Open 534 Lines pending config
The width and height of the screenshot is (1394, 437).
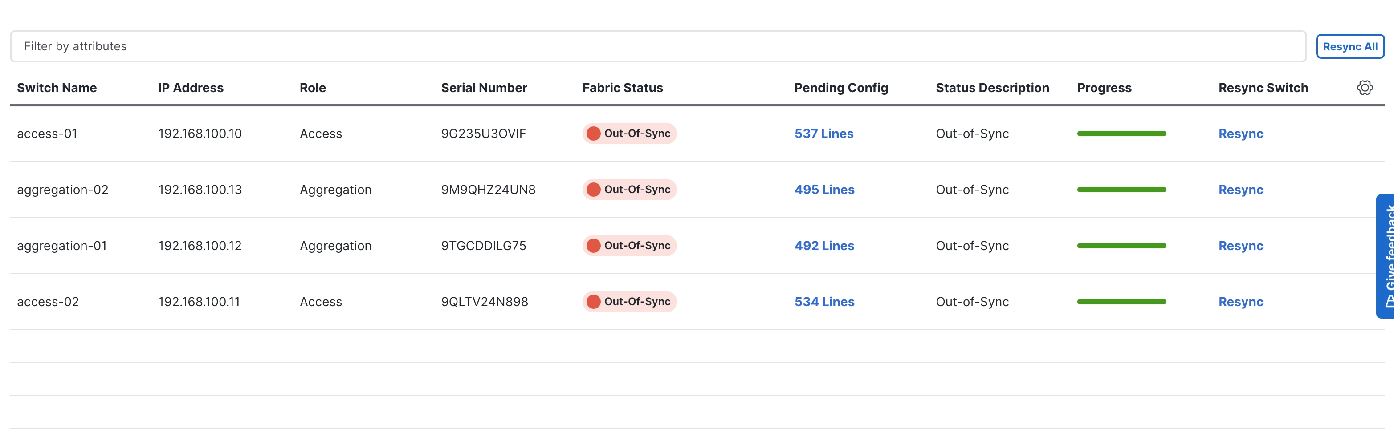824,302
